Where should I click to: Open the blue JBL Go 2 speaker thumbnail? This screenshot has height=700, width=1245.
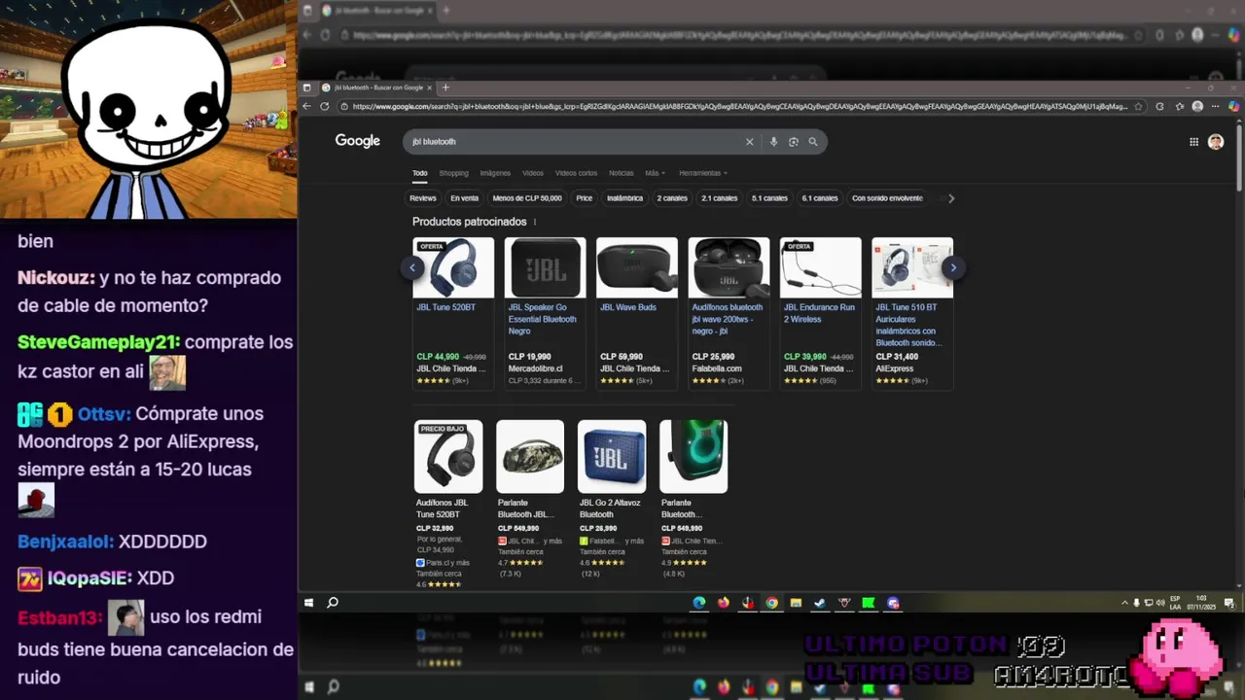tap(612, 457)
